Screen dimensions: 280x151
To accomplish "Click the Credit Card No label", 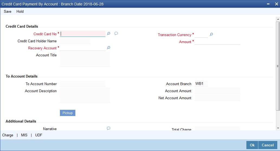I will tap(45, 34).
